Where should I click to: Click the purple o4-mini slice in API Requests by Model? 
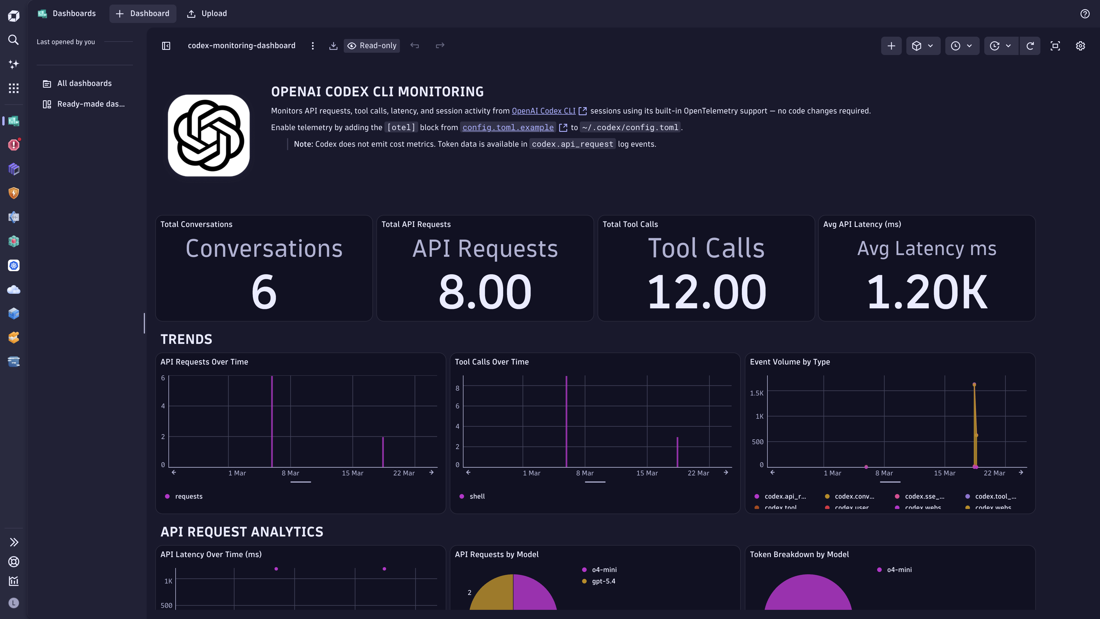(x=533, y=594)
